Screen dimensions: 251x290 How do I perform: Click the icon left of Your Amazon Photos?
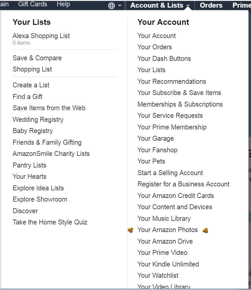[x=130, y=230]
